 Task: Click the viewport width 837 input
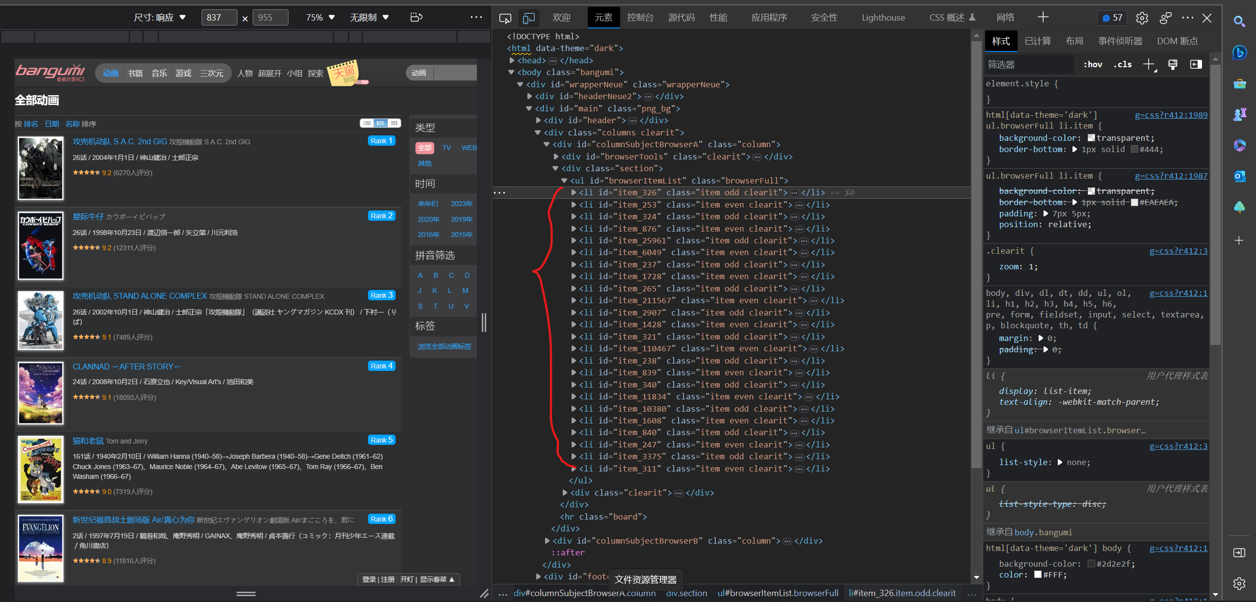[219, 18]
